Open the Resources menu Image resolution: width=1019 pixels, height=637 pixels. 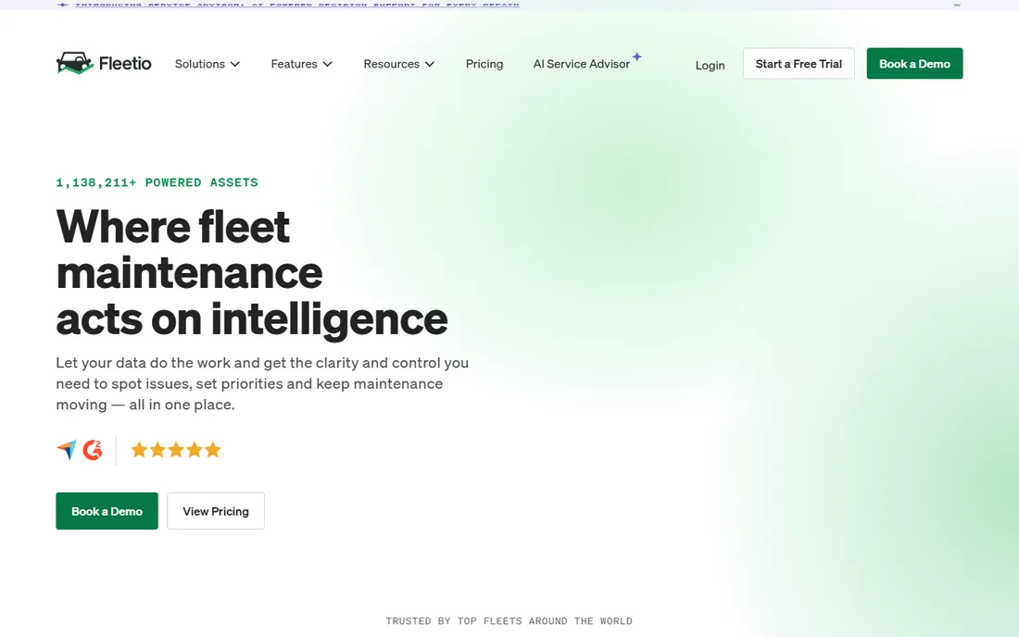399,64
